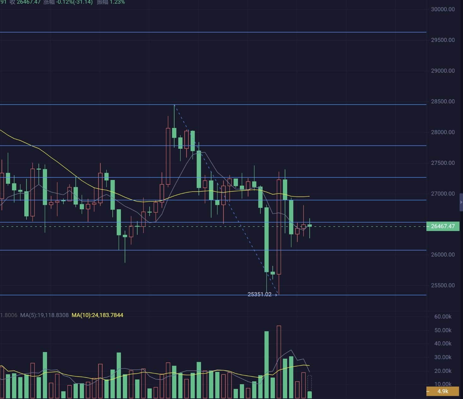463x399 pixels.
Task: Click the 30000.00 price axis label
Action: click(442, 9)
